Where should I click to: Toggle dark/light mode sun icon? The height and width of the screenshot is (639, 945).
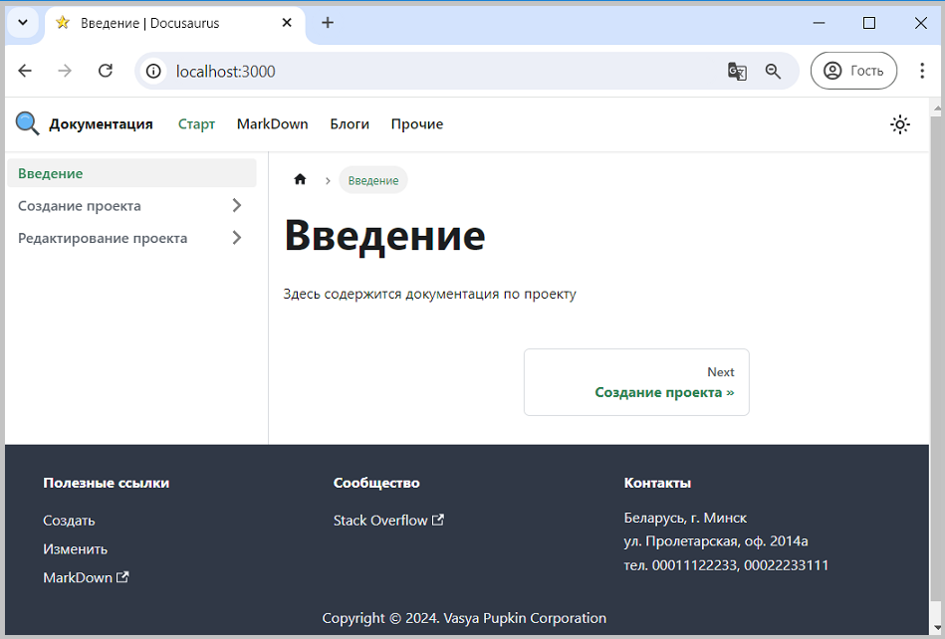point(900,124)
